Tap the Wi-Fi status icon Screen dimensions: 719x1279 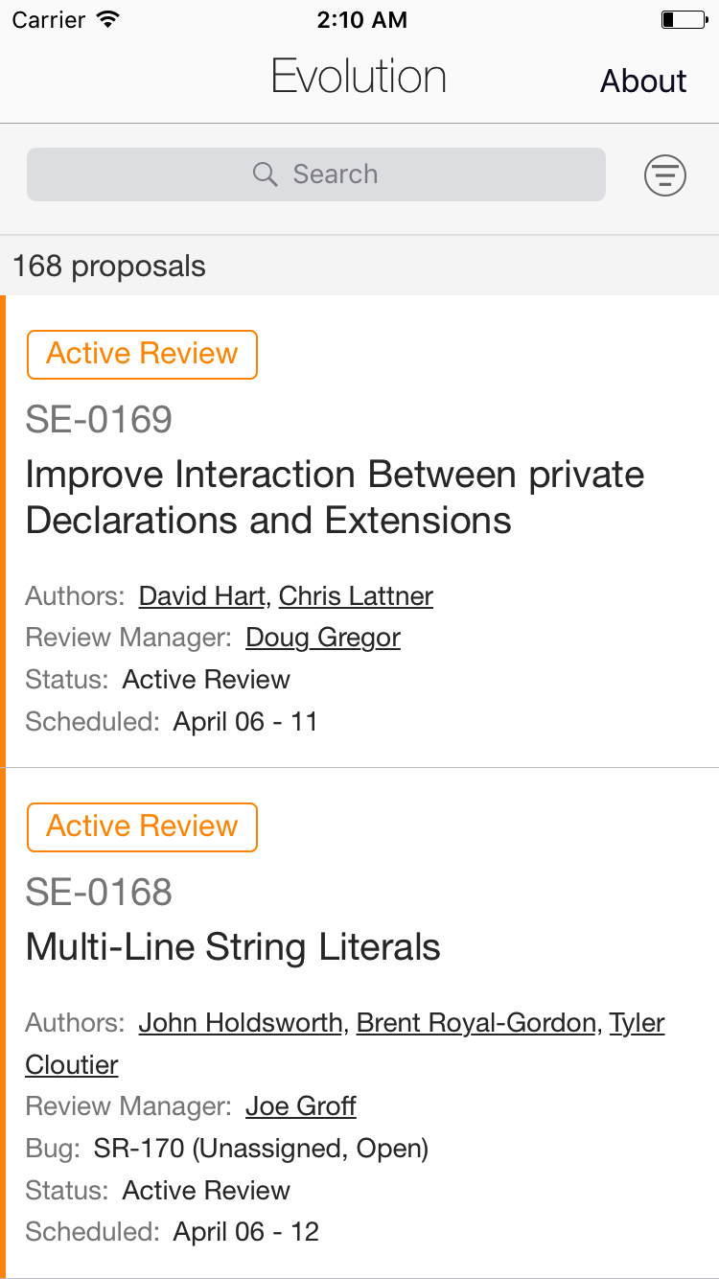(108, 19)
